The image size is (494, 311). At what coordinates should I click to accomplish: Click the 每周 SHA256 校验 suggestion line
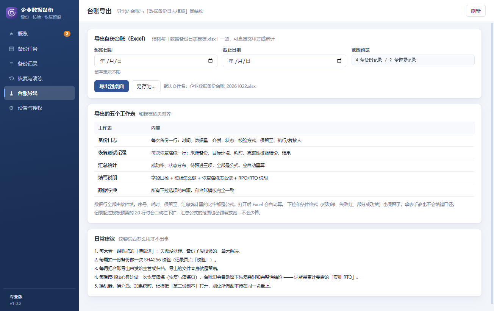point(157,260)
